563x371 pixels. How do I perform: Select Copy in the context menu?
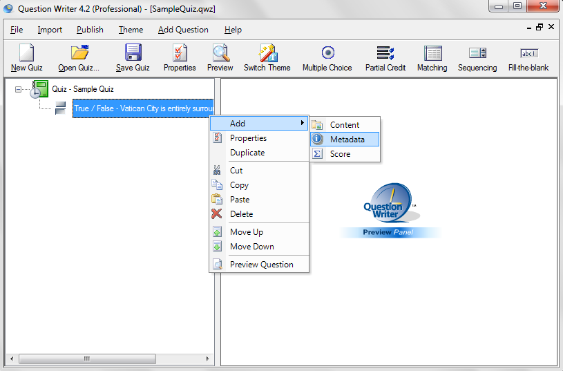(x=259, y=185)
